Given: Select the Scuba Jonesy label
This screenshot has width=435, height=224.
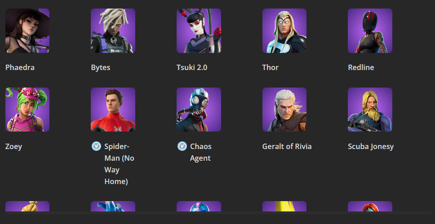Looking at the screenshot, I should point(371,146).
